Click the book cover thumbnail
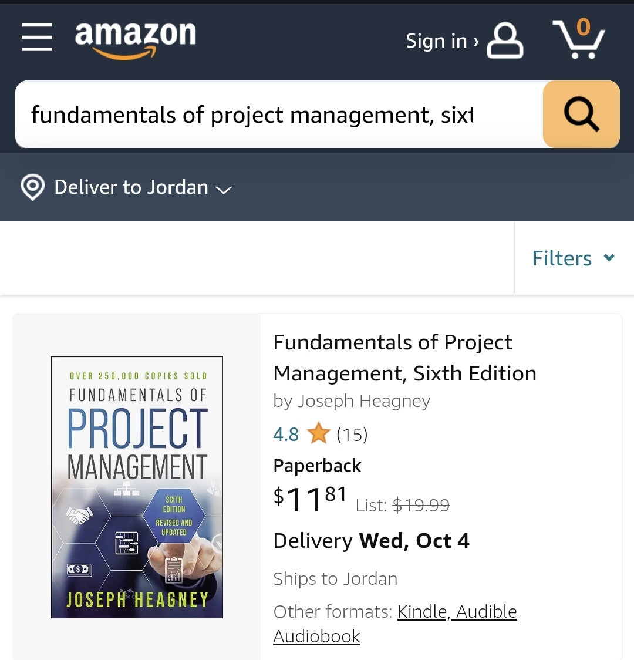 pos(136,487)
